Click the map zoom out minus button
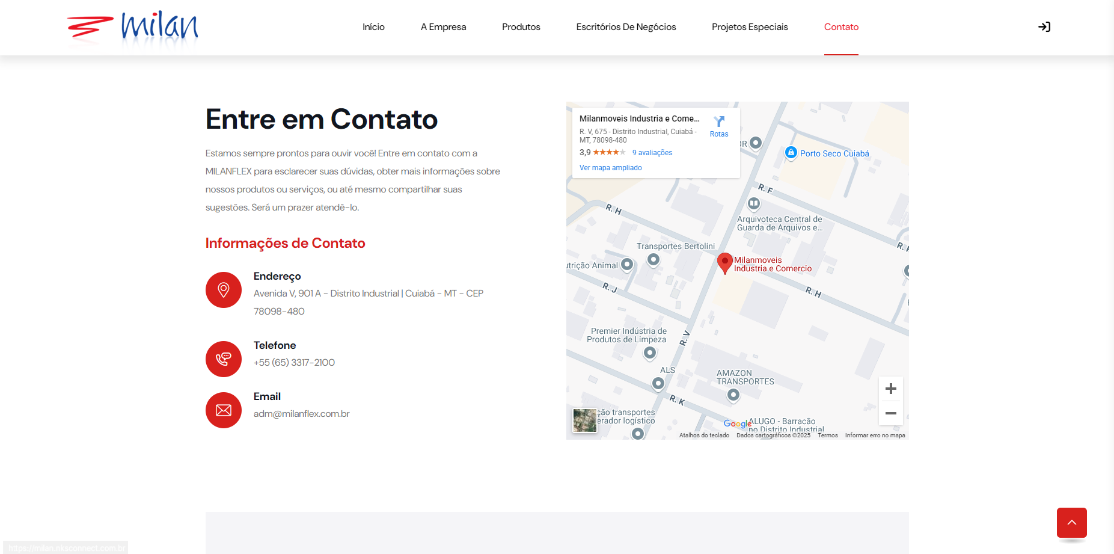The image size is (1114, 554). [x=891, y=413]
